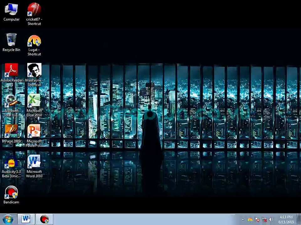Select the Microsoft Word 2010 desktop icon
The image size is (301, 225).
34,166
